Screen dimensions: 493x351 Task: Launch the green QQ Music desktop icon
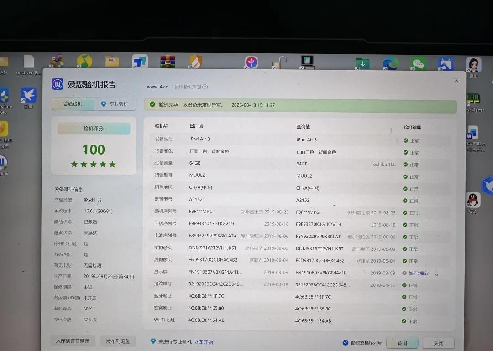pyautogui.click(x=84, y=61)
